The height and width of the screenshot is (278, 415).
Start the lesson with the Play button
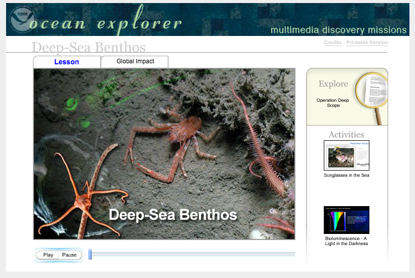[x=48, y=255]
